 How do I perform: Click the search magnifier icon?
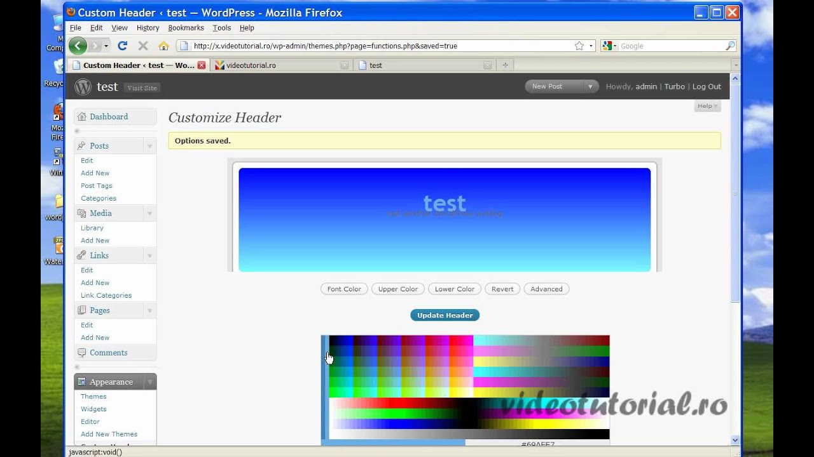point(730,46)
